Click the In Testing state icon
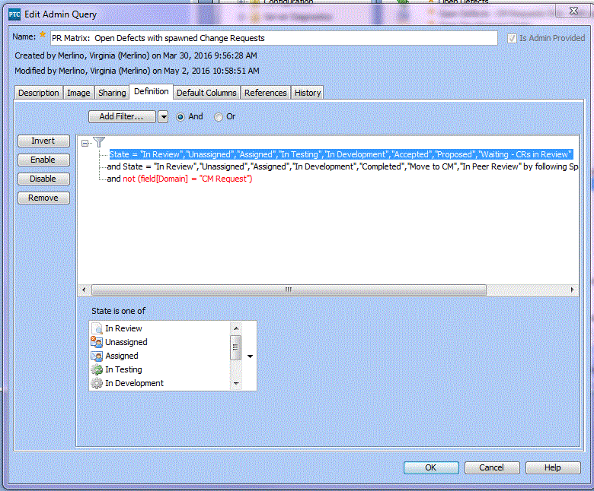This screenshot has width=594, height=491. (97, 369)
